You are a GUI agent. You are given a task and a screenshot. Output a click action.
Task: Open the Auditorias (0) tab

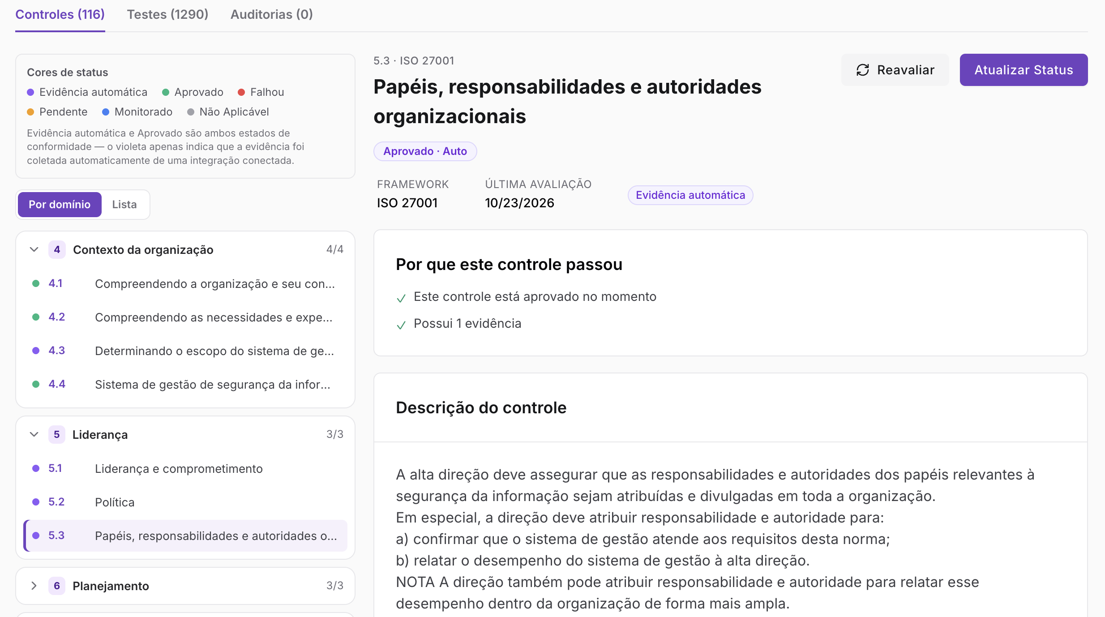271,14
